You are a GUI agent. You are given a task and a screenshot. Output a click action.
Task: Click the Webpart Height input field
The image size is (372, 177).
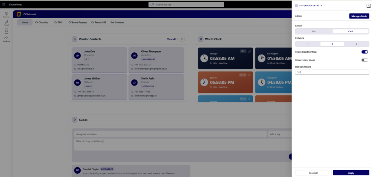click(332, 72)
